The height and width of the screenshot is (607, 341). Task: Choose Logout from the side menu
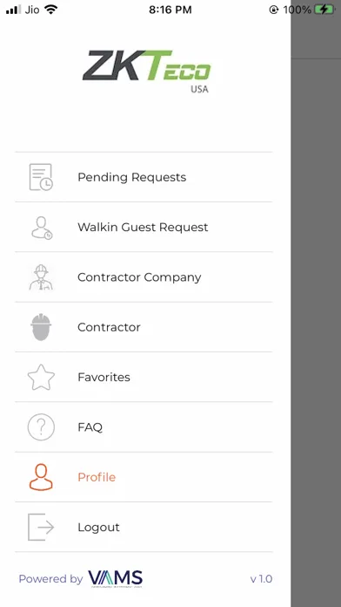144,527
